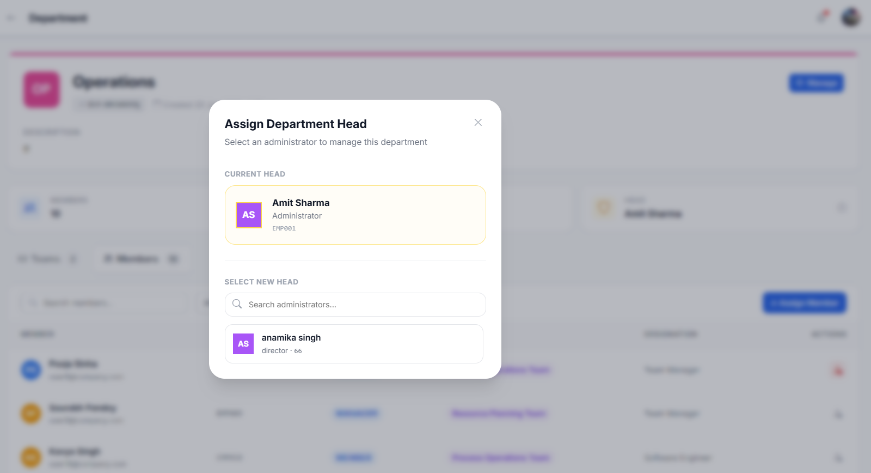871x473 pixels.
Task: Close the Assign Department Head dialog
Action: coord(478,123)
